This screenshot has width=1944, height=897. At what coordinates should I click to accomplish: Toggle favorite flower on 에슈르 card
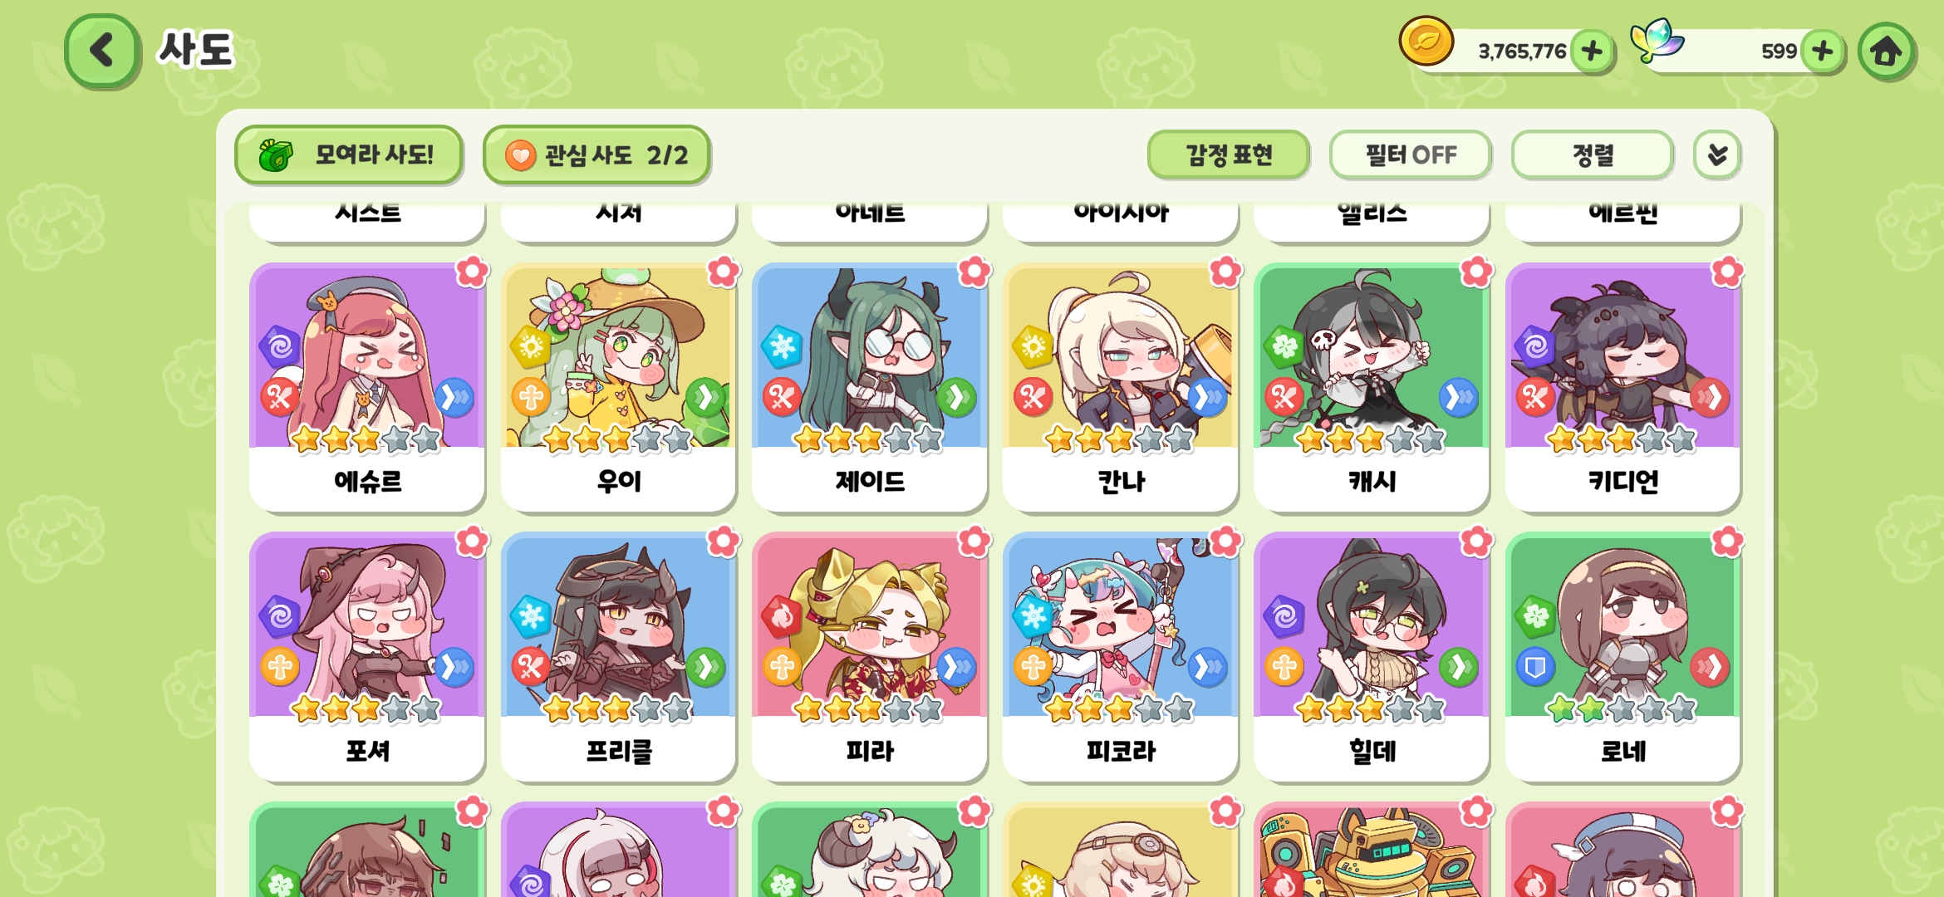pyautogui.click(x=472, y=272)
